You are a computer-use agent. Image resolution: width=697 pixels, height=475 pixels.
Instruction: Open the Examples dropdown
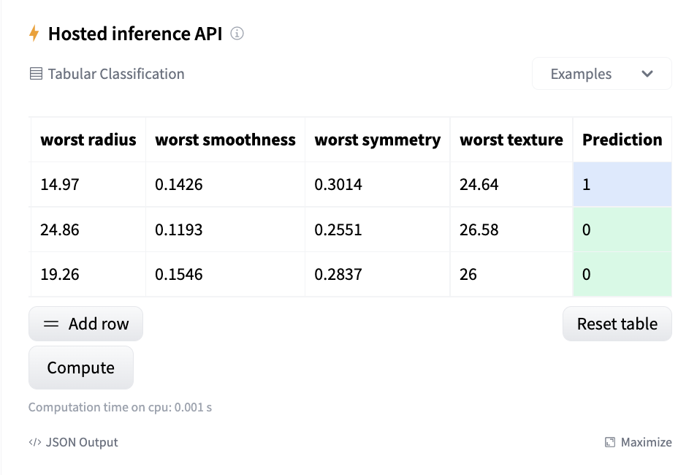(x=601, y=73)
